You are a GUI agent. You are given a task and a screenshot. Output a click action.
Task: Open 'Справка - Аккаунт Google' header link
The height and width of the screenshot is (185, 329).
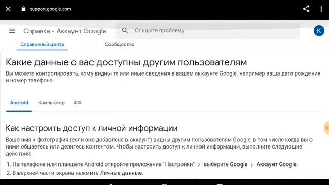(65, 31)
